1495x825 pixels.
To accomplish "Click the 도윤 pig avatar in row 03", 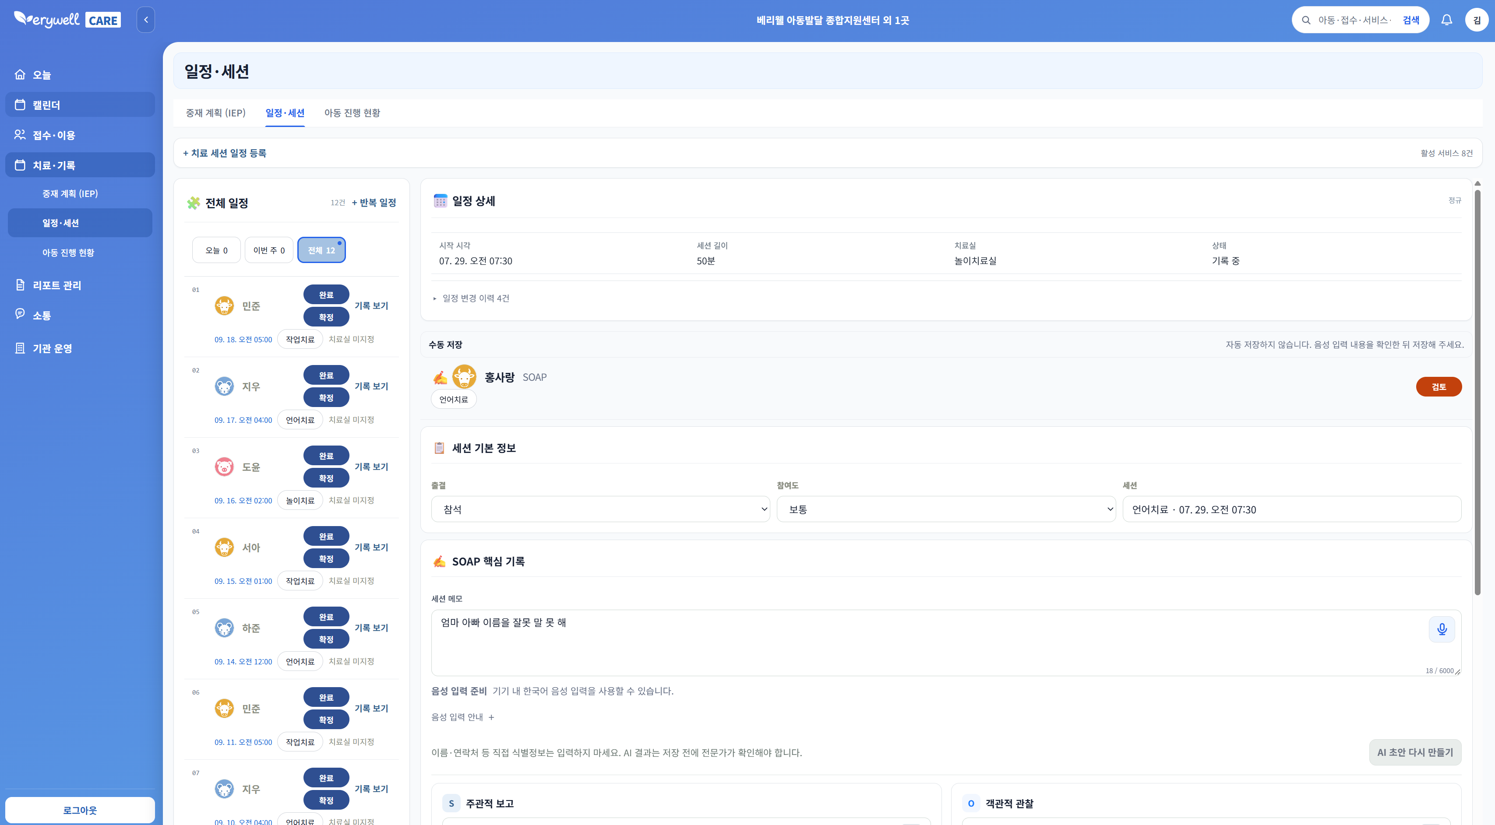I will (x=224, y=467).
